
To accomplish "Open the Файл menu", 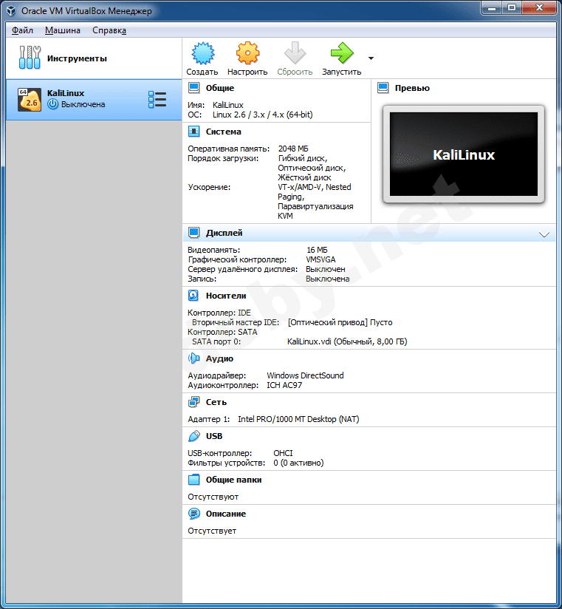I will coord(22,30).
